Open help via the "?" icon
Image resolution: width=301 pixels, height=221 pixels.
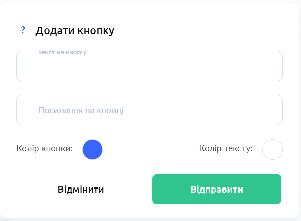[x=23, y=30]
